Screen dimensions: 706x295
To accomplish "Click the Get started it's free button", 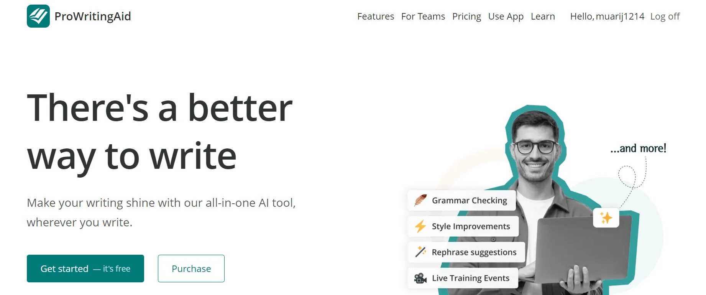I will (x=85, y=269).
